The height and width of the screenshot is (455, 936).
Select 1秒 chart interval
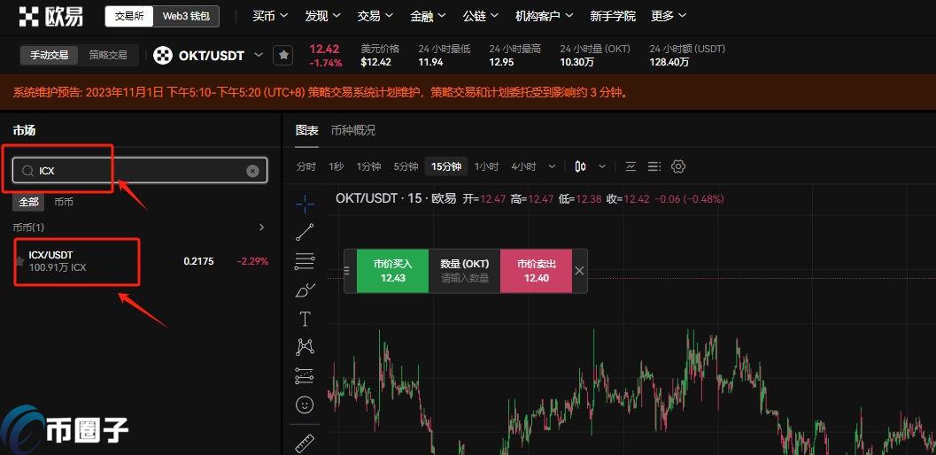(336, 166)
